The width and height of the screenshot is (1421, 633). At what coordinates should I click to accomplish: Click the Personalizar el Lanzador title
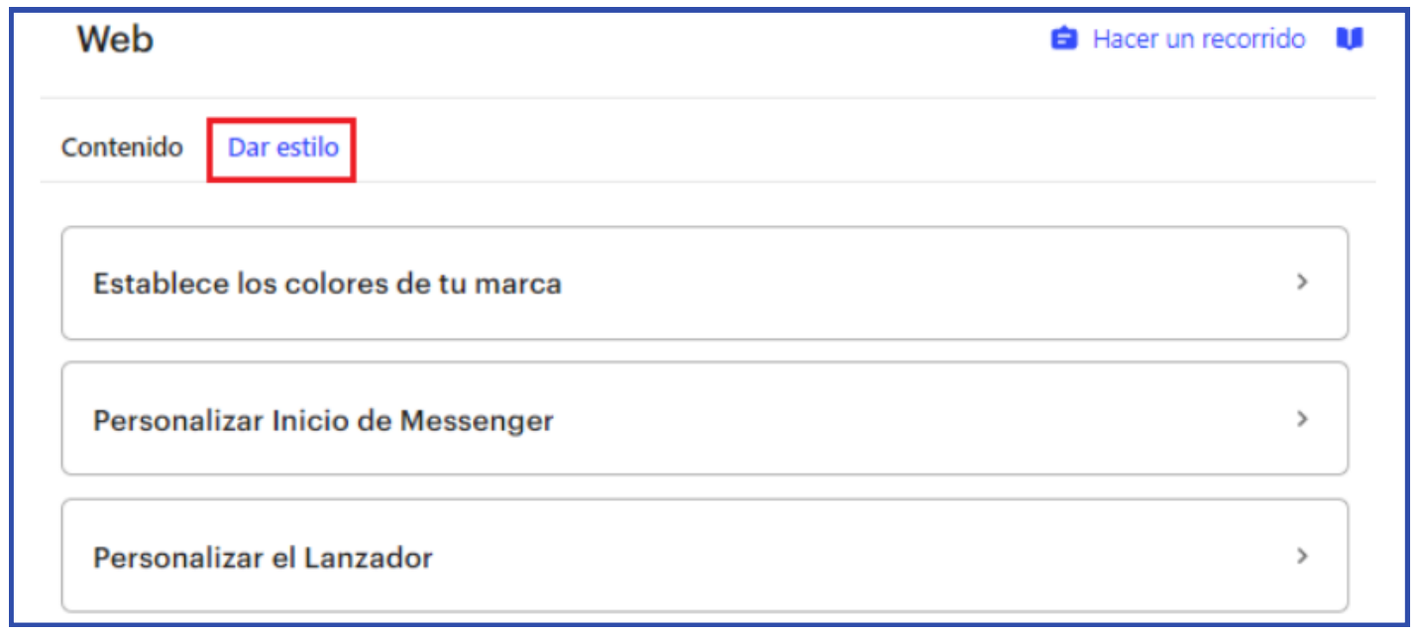263,558
